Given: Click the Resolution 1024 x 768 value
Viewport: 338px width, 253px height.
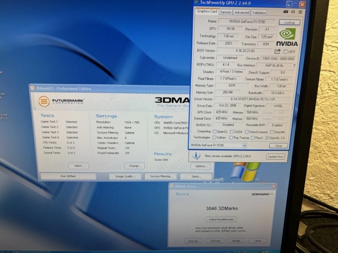Looking at the screenshot, I should coord(132,122).
